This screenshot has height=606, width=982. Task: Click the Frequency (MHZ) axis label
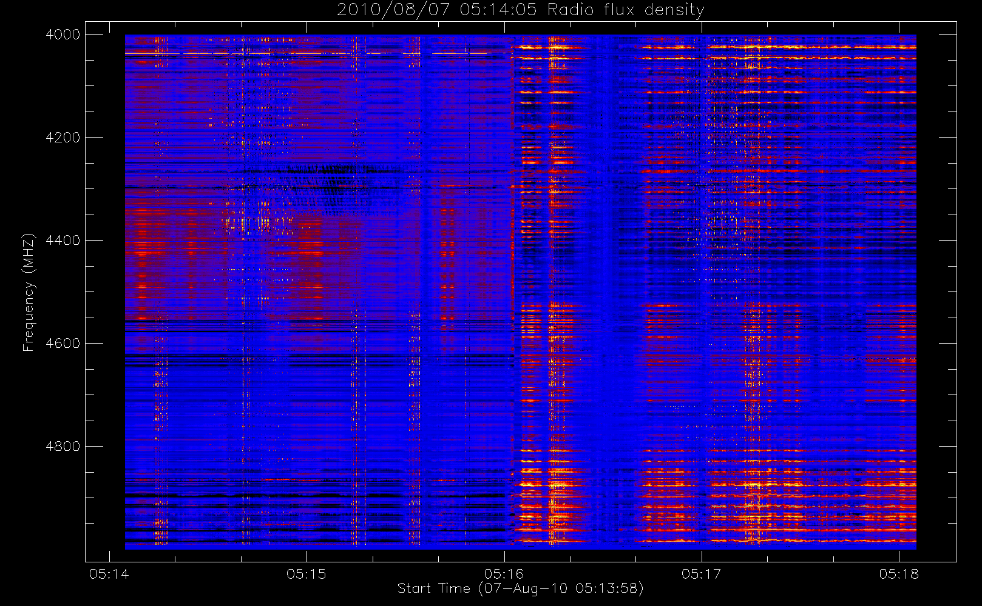pyautogui.click(x=28, y=292)
